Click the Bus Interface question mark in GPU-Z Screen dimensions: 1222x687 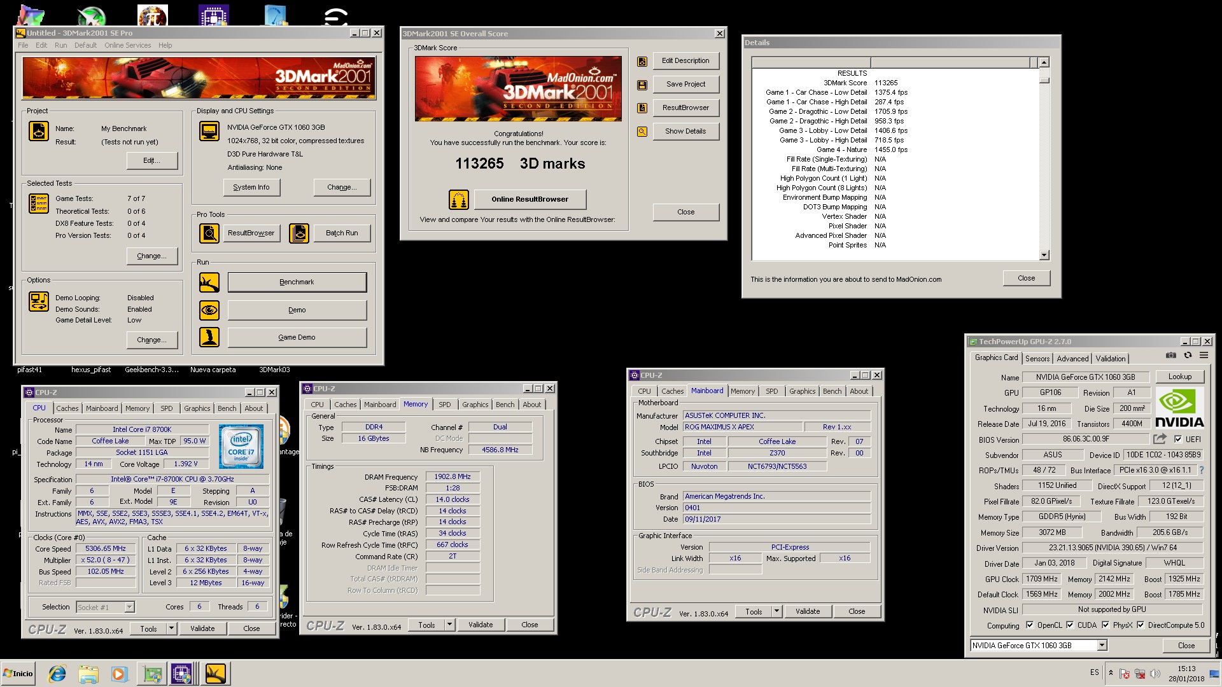(1202, 470)
